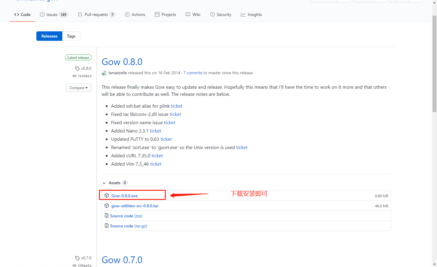Open ticket link for version name issue
The width and height of the screenshot is (437, 267).
pyautogui.click(x=170, y=122)
